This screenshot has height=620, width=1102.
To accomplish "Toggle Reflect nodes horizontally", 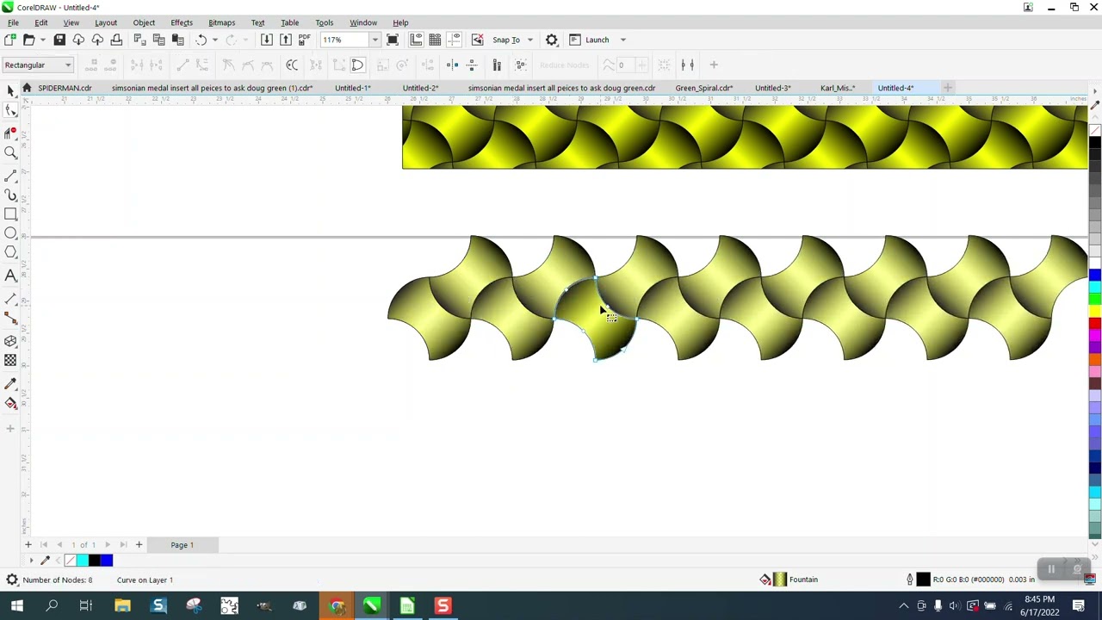I will click(x=452, y=65).
